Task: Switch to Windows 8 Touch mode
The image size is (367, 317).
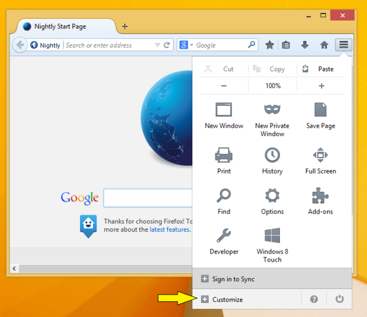Action: pos(272,245)
